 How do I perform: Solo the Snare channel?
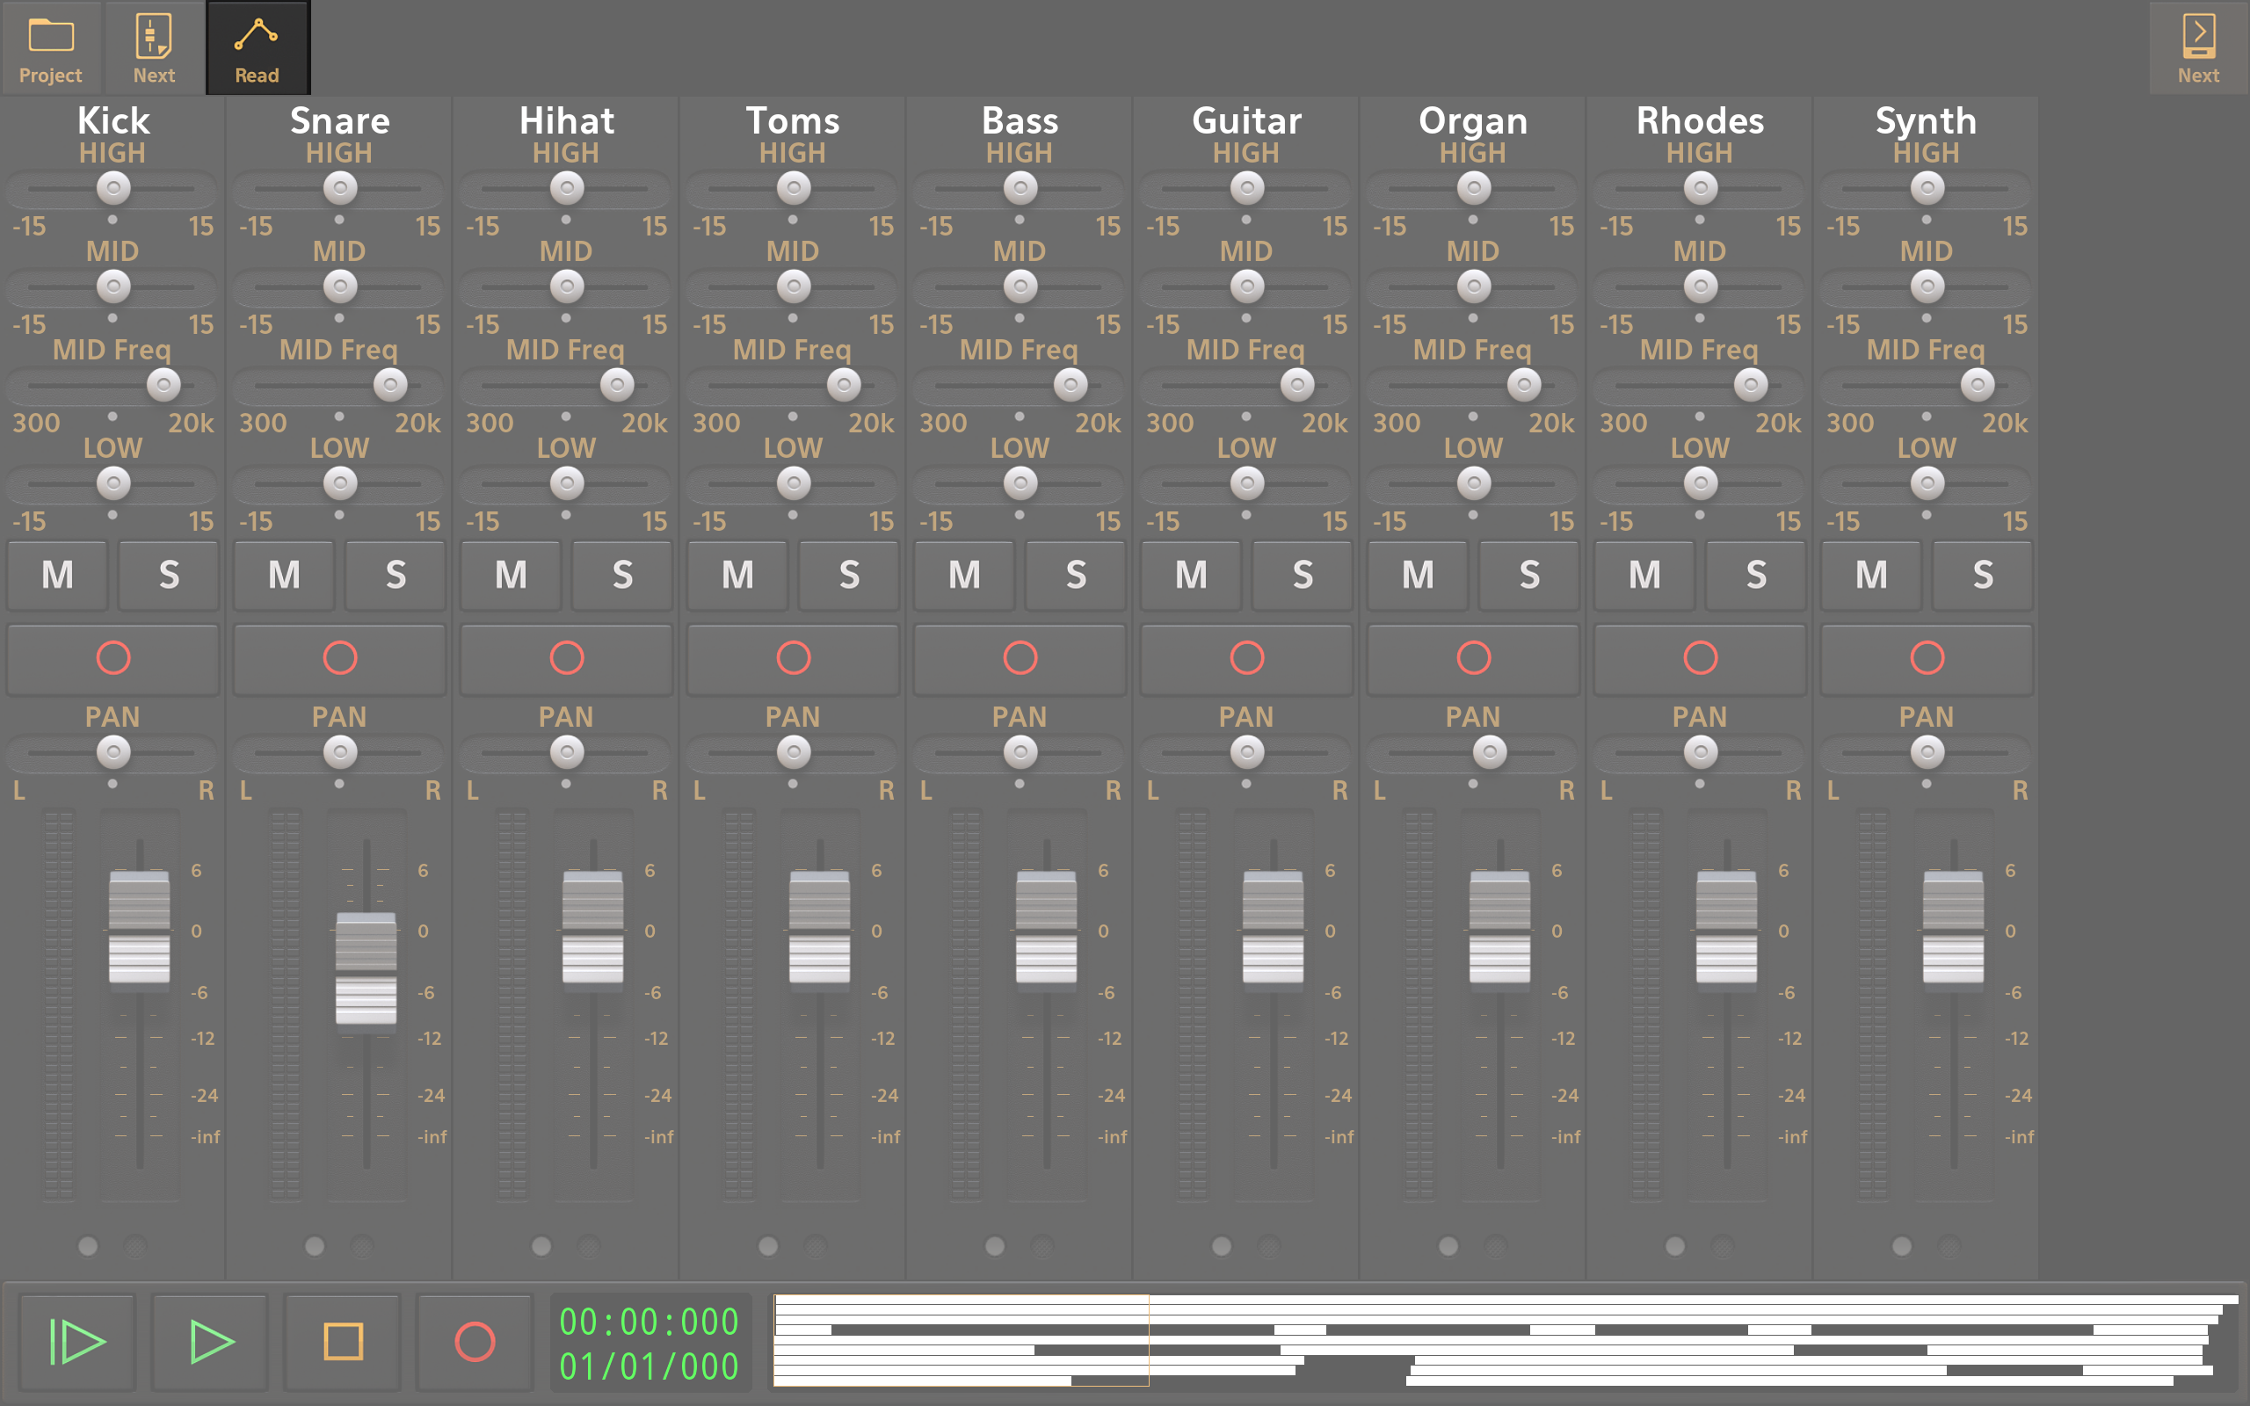click(396, 575)
